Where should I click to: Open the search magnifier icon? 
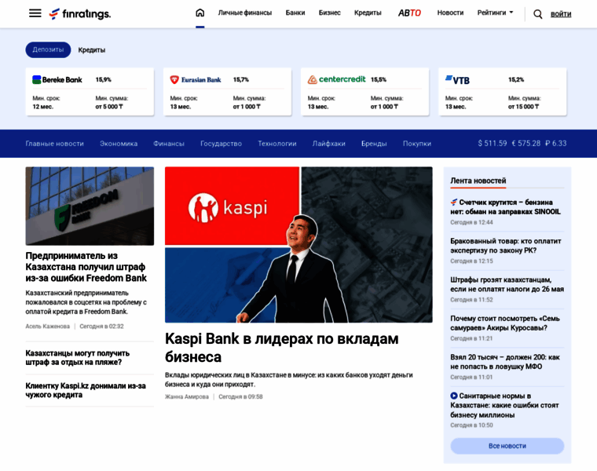coord(537,13)
